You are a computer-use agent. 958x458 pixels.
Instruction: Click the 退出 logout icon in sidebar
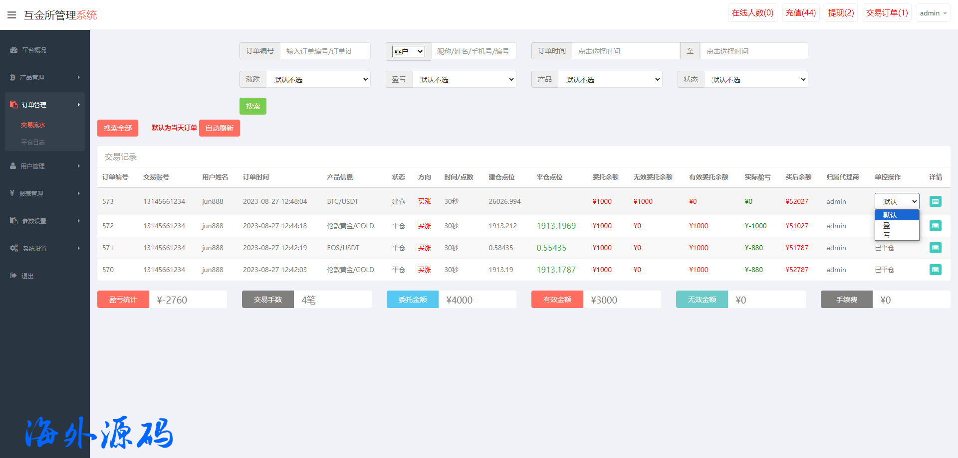[x=13, y=276]
